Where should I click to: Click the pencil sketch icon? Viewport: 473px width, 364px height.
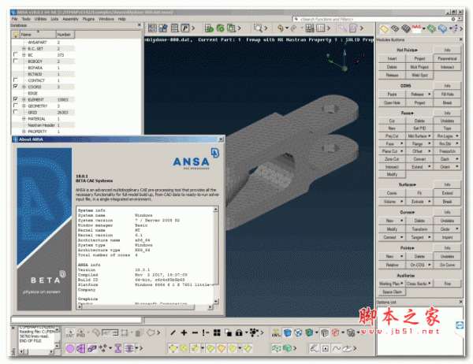[x=314, y=348]
